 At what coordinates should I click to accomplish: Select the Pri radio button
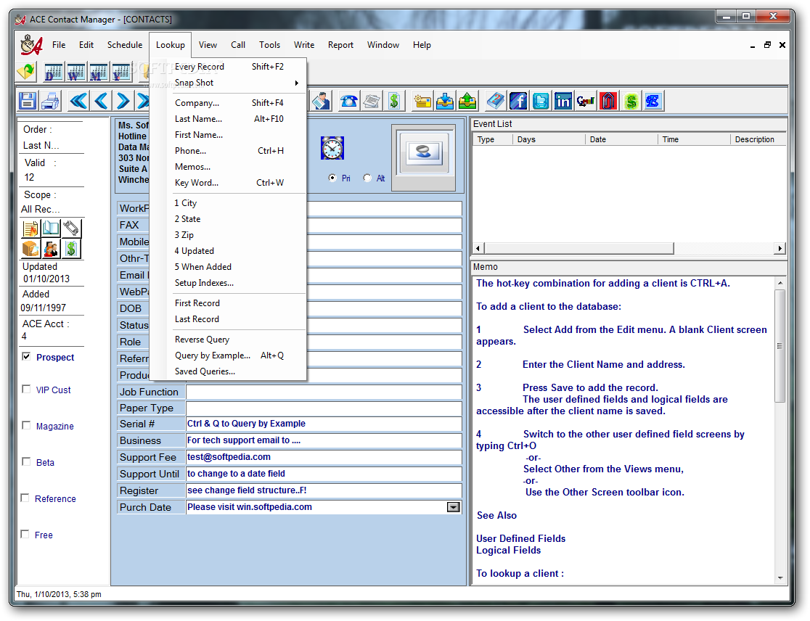pyautogui.click(x=332, y=178)
